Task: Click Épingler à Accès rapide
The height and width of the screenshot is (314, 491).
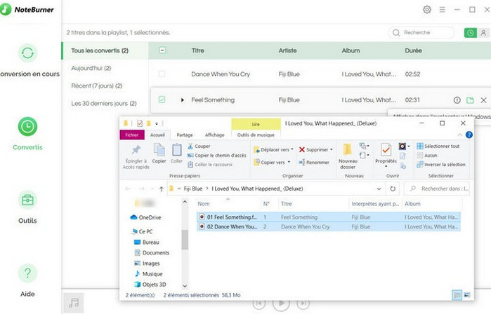Action: (x=136, y=157)
